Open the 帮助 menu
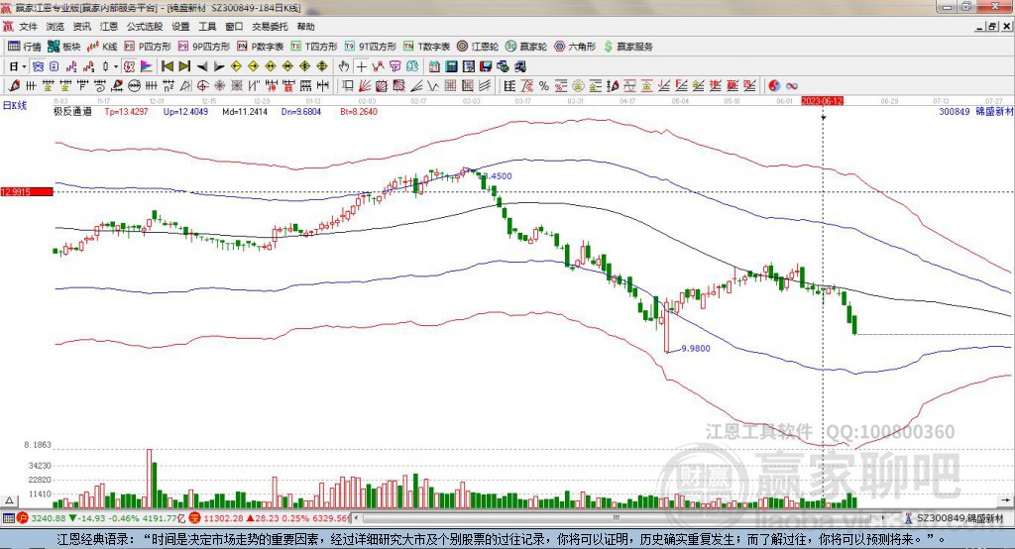1015x549 pixels. point(305,27)
